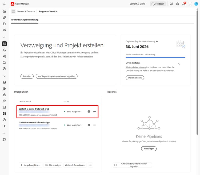
Task: Click the Datum ändern button
Action: [x=135, y=78]
